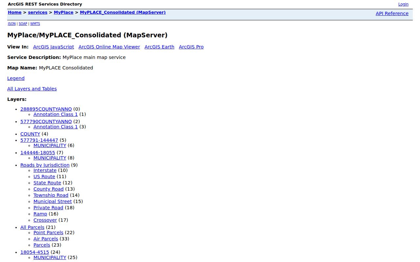Open the Township Road layer
The width and height of the screenshot is (420, 262).
click(x=51, y=195)
